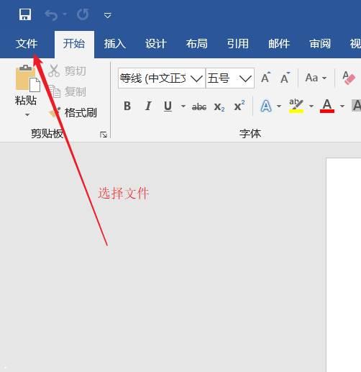
Task: Toggle abc strikethrough formatting
Action: tap(199, 106)
